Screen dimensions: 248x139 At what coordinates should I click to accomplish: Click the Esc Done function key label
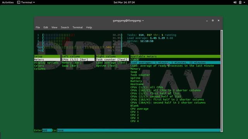click(x=58, y=131)
